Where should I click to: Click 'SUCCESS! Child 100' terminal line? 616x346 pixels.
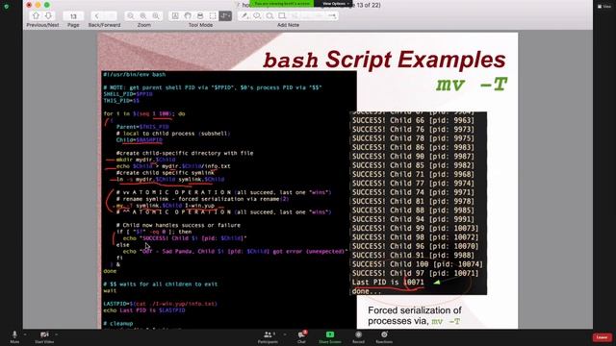[x=417, y=264]
